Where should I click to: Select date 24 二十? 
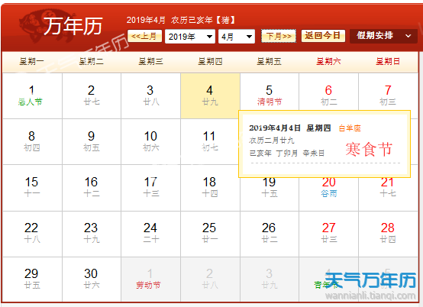(x=150, y=234)
